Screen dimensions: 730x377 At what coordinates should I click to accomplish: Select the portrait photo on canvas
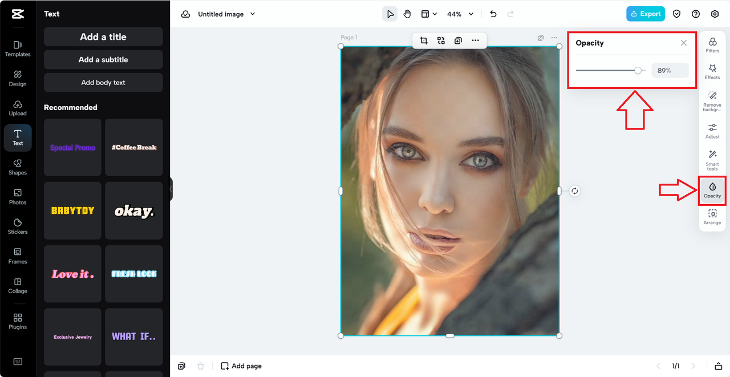[450, 191]
